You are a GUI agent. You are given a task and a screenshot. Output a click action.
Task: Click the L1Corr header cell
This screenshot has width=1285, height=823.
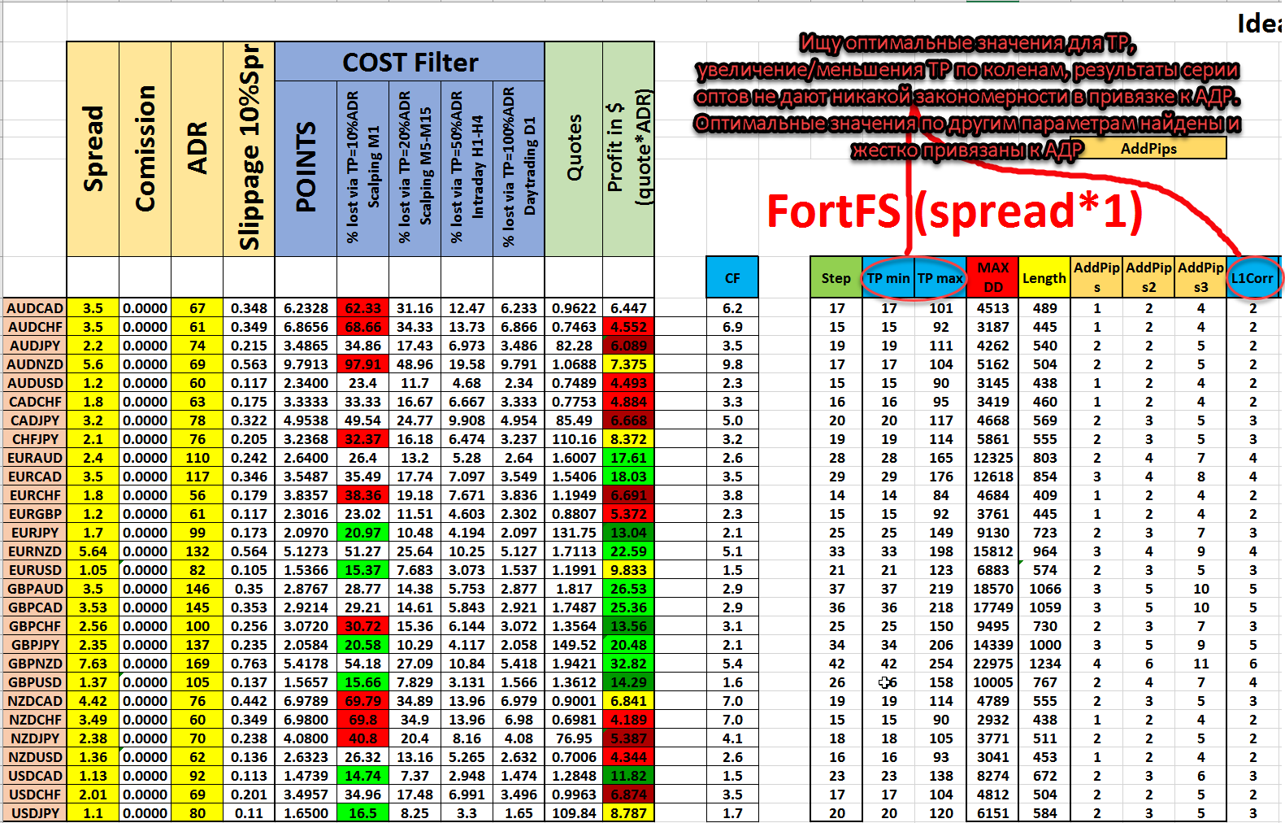(1252, 278)
